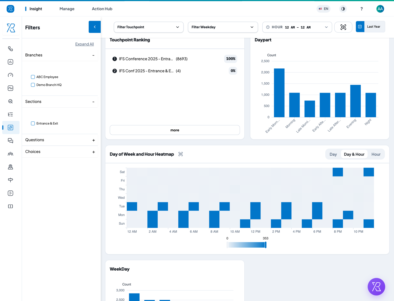Open the Action Hub tab
This screenshot has width=394, height=301.
tap(102, 9)
